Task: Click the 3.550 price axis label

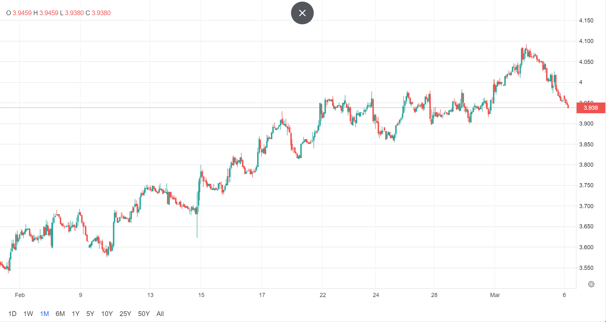Action: [x=586, y=268]
